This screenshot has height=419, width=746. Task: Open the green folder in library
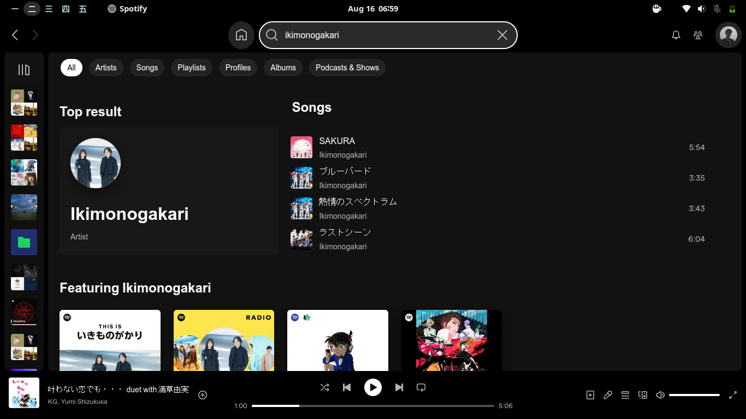tap(24, 242)
